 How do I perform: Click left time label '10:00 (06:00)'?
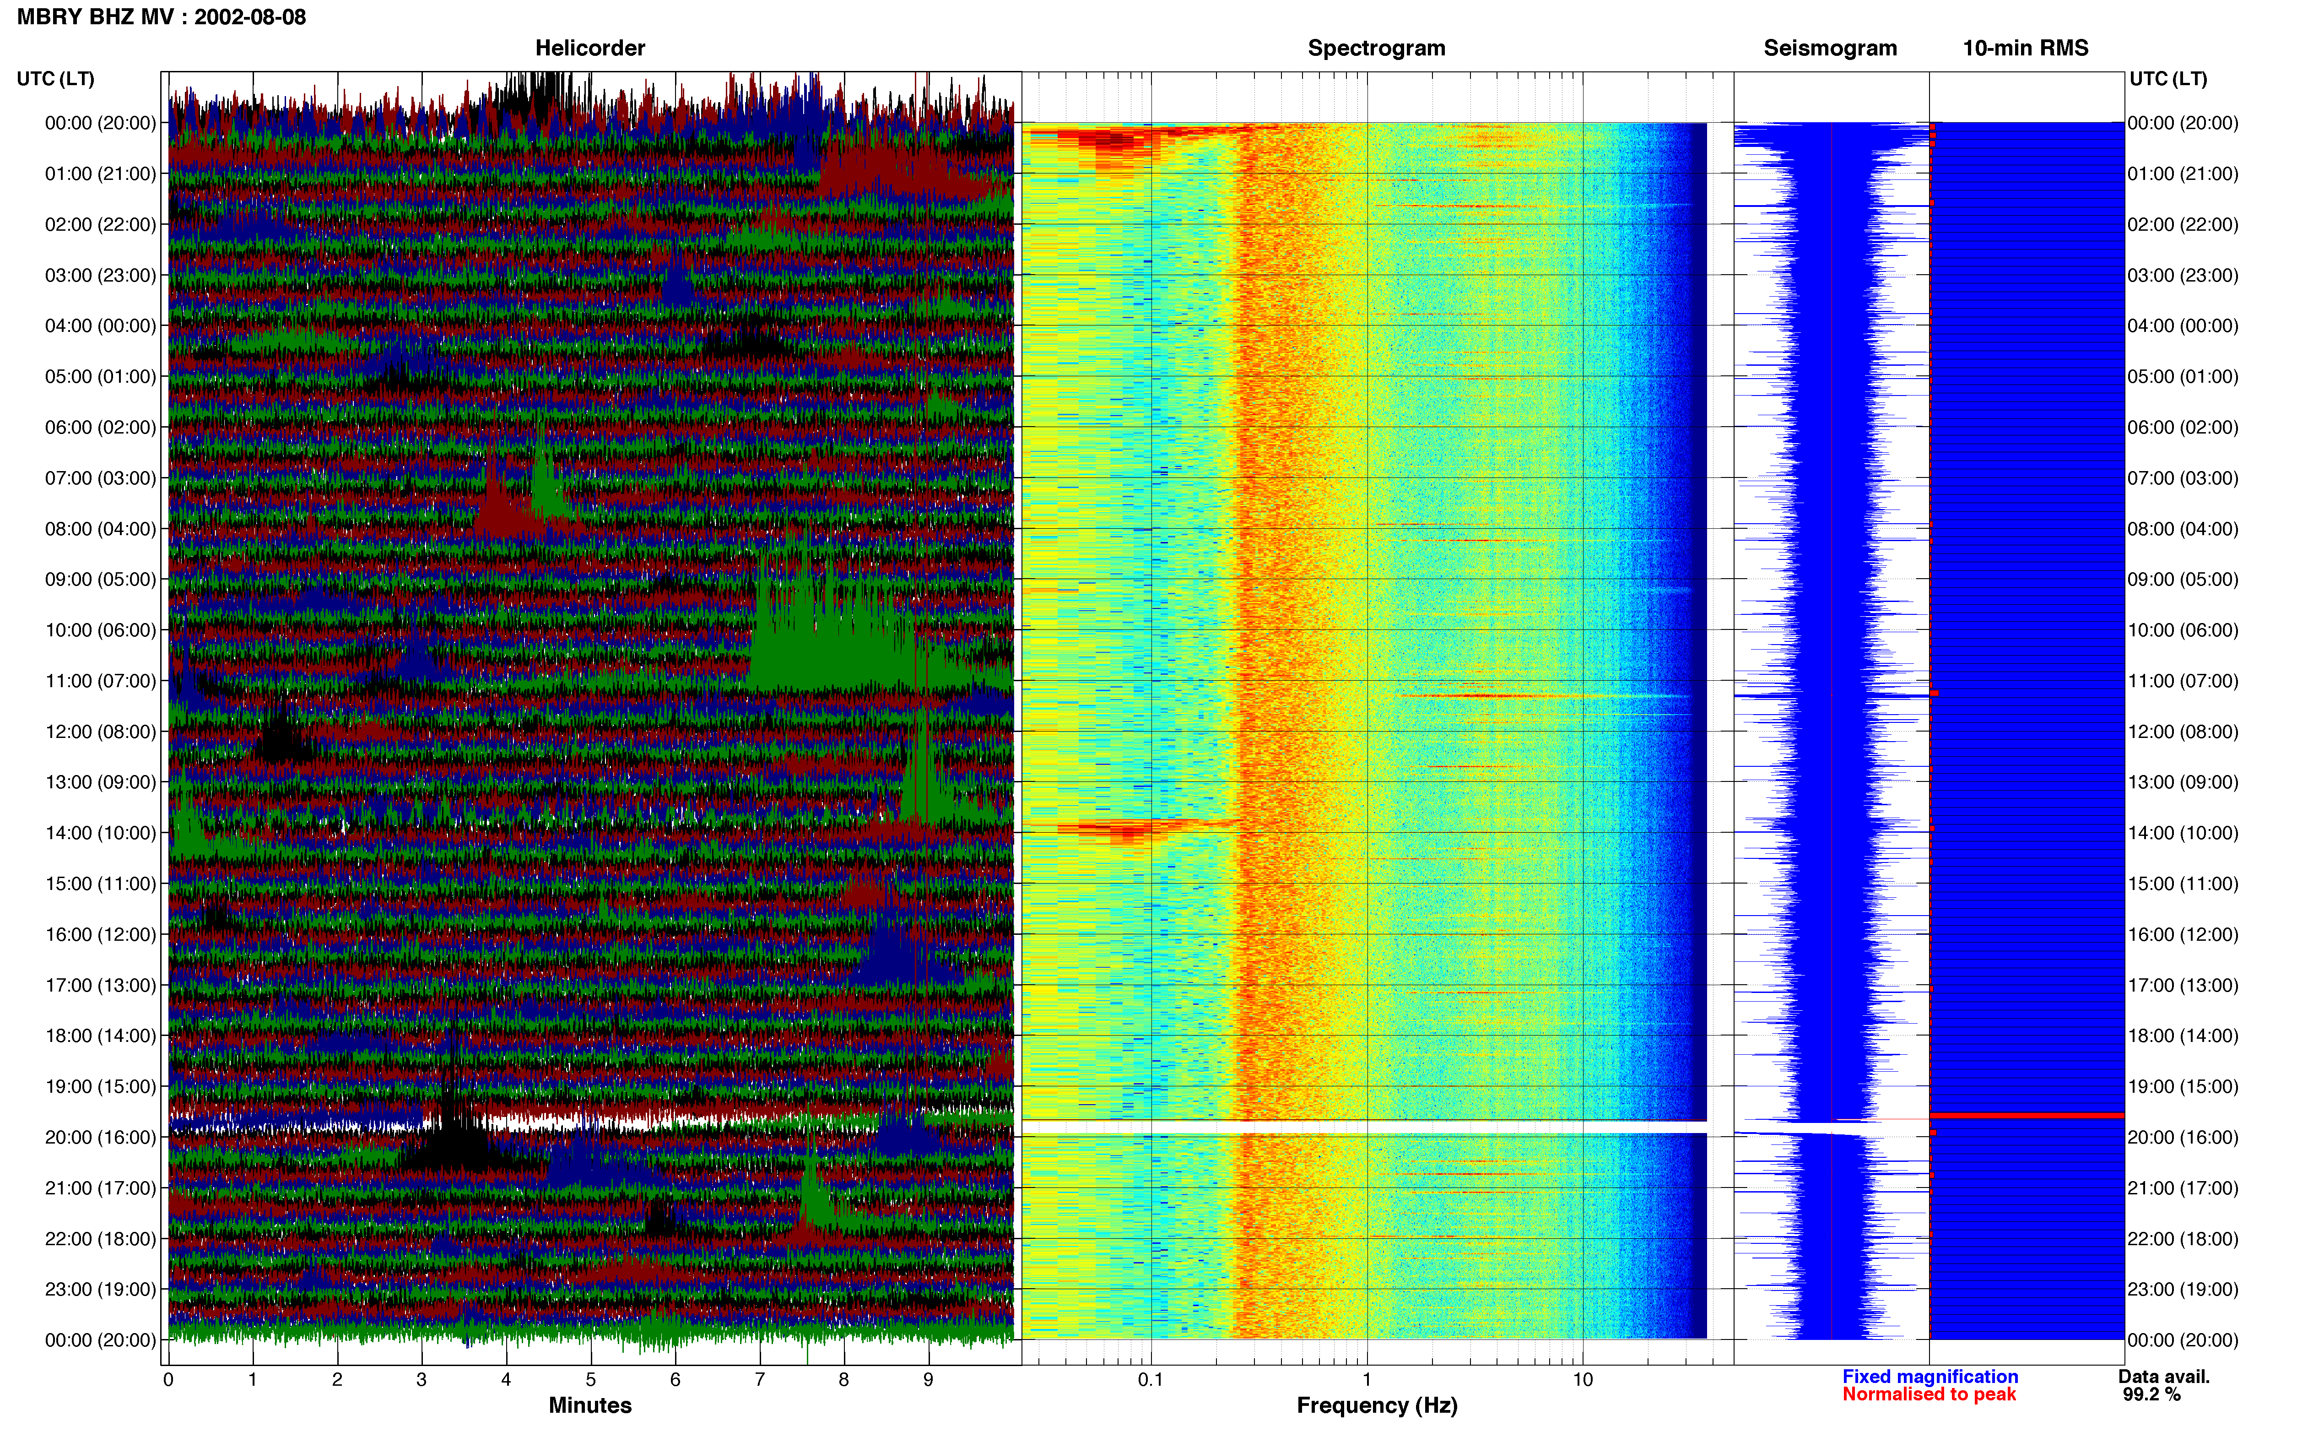pos(101,630)
